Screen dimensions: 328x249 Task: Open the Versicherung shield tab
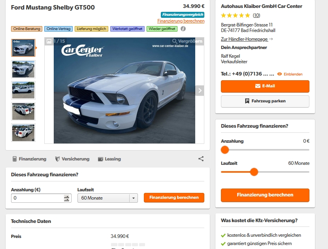[72, 159]
